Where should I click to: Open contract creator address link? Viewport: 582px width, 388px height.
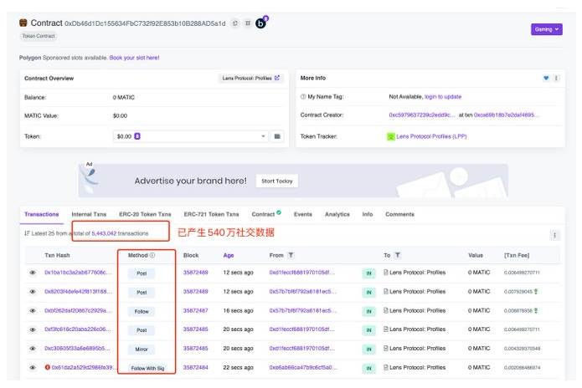(422, 115)
